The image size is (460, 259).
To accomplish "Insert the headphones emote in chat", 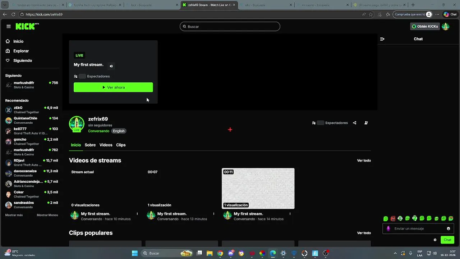I will [415, 218].
